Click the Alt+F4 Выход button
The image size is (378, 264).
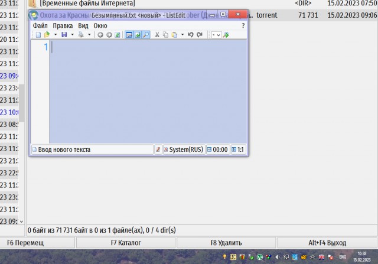pyautogui.click(x=327, y=243)
